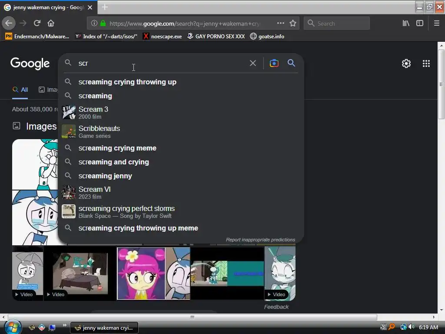Choose the Scream 3 2000 film suggestion
This screenshot has height=334, width=445.
pos(181,113)
